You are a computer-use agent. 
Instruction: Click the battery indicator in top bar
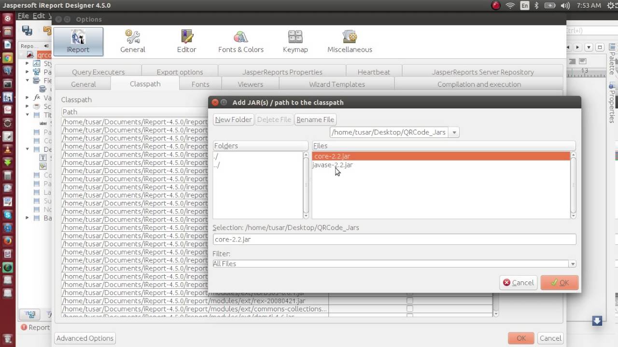coord(550,5)
